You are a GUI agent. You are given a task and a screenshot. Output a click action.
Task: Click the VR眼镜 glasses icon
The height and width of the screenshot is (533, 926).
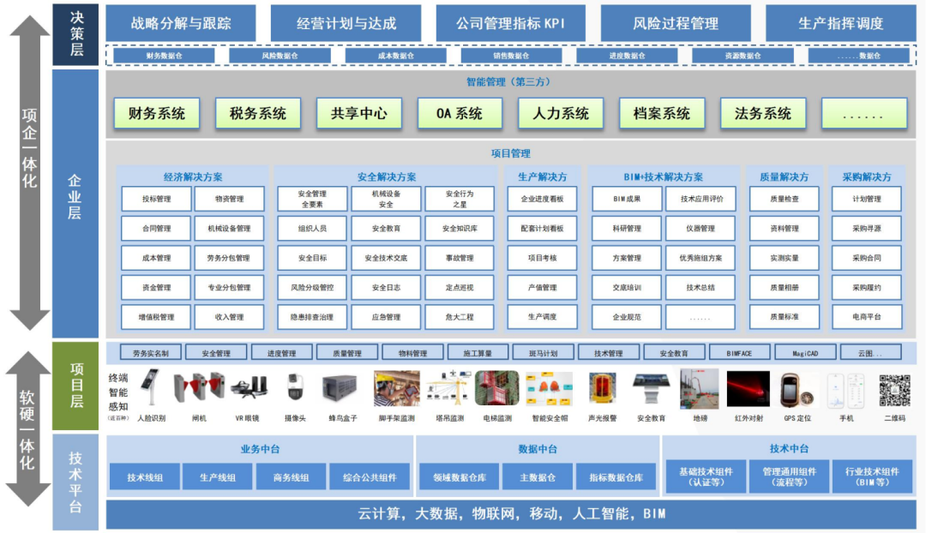(249, 388)
